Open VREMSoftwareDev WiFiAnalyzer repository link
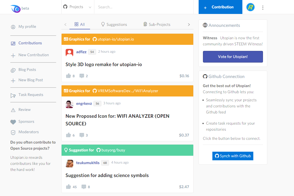The width and height of the screenshot is (294, 196). pyautogui.click(x=125, y=91)
